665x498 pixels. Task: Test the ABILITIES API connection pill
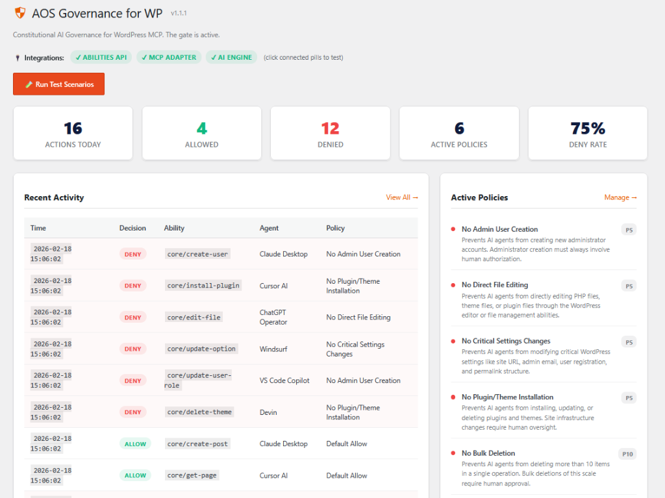[x=101, y=57]
